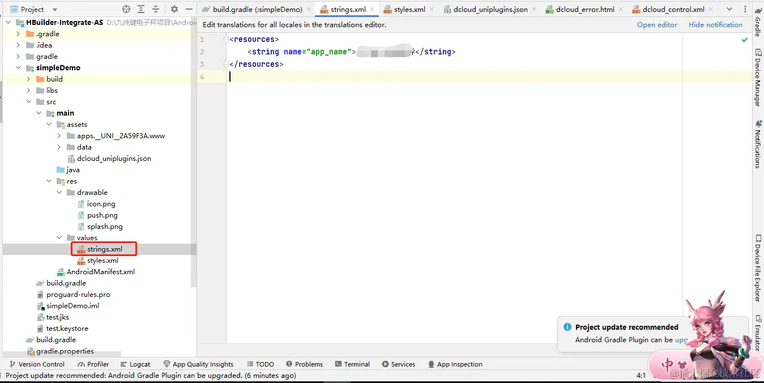Click the Collapse All icon in Project panel
Image resolution: width=764 pixels, height=383 pixels.
coord(156,9)
